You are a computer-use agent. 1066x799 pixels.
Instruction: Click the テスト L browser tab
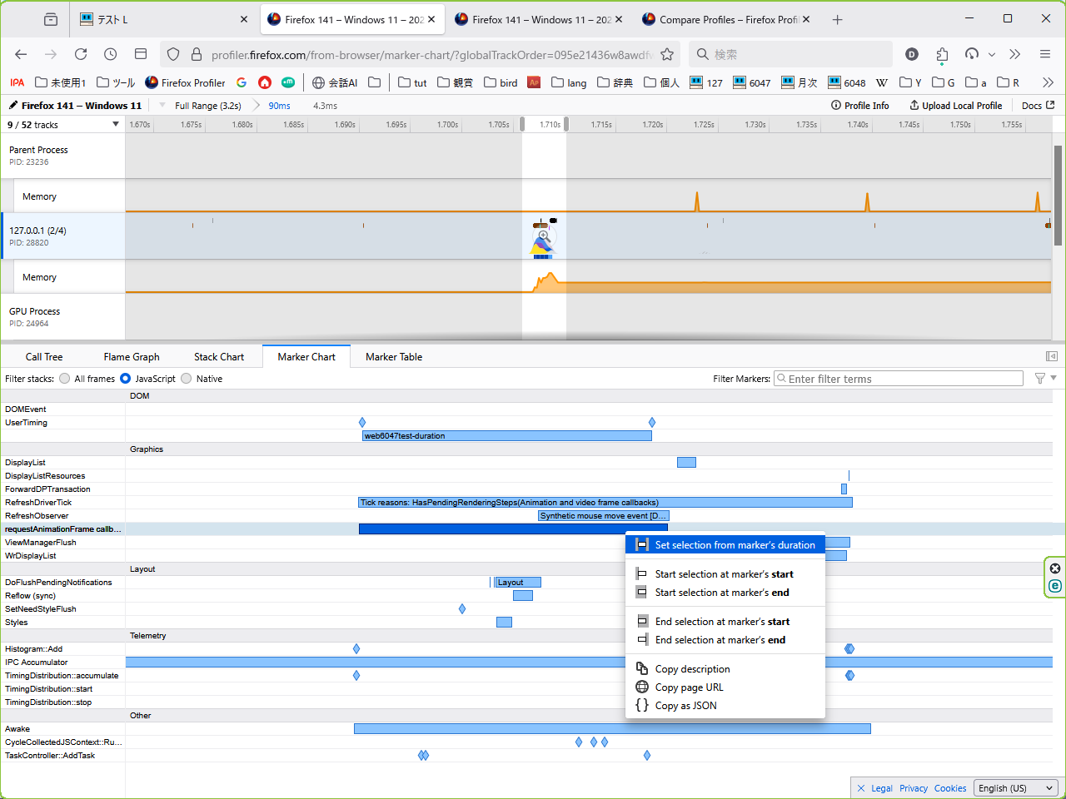[162, 19]
